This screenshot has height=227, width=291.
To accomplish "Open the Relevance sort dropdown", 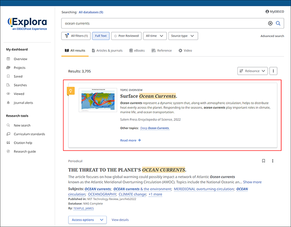I will 252,71.
